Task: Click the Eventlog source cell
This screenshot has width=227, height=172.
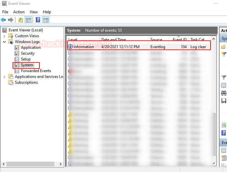Action: click(x=158, y=47)
